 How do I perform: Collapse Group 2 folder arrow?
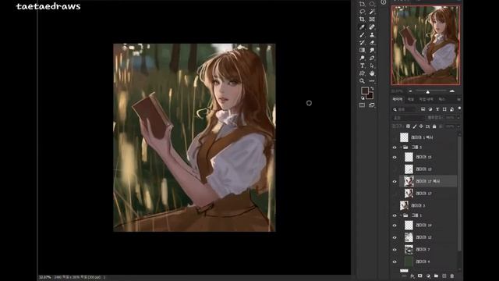(401, 148)
